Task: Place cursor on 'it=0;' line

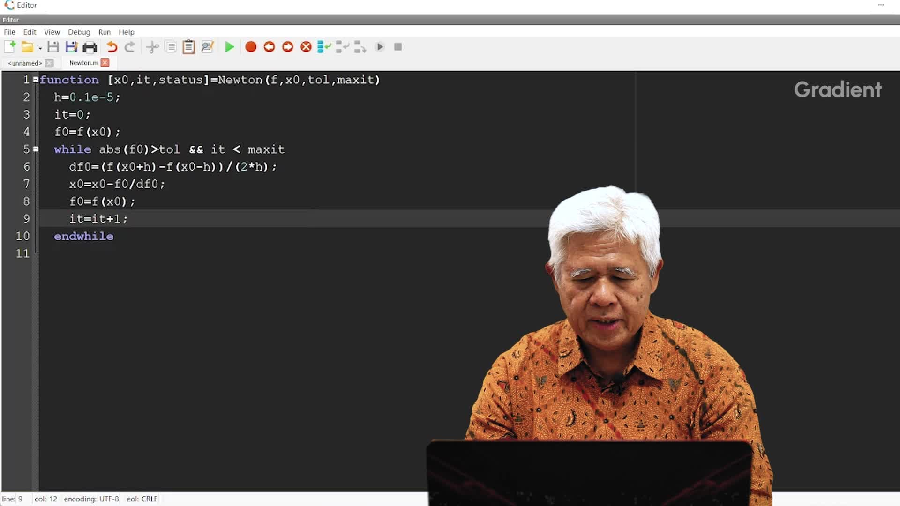Action: tap(72, 114)
